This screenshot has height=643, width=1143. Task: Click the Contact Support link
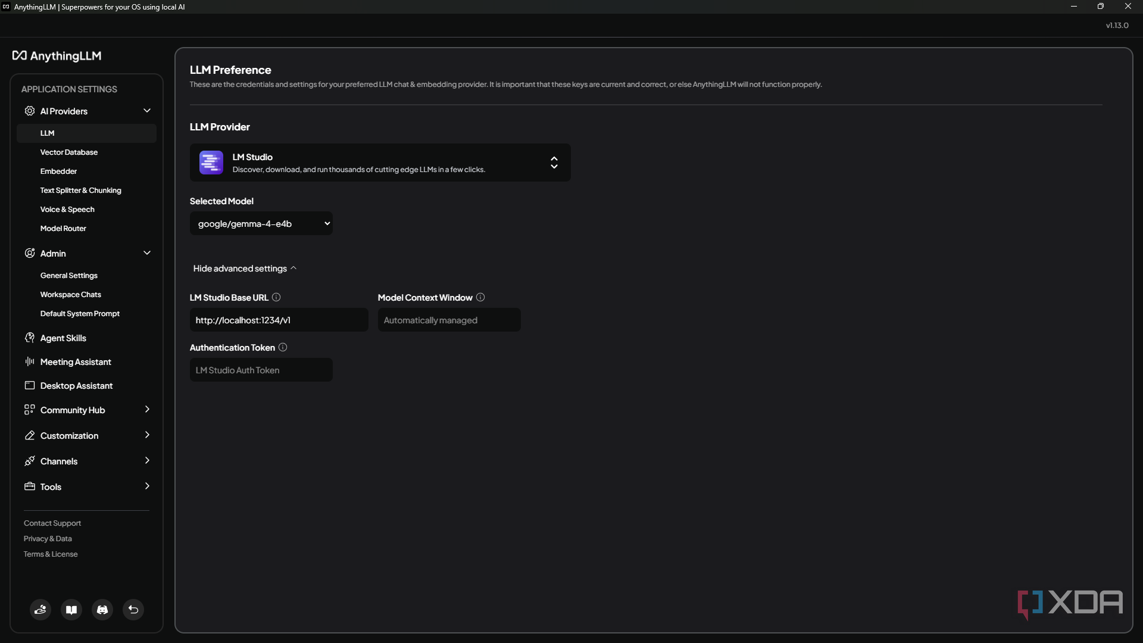pos(52,523)
